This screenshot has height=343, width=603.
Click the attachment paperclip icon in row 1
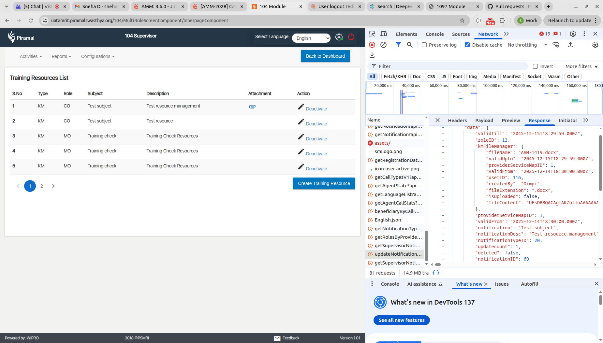(252, 107)
